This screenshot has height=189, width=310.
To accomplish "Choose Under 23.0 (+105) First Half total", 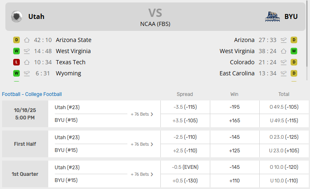I will (284, 150).
